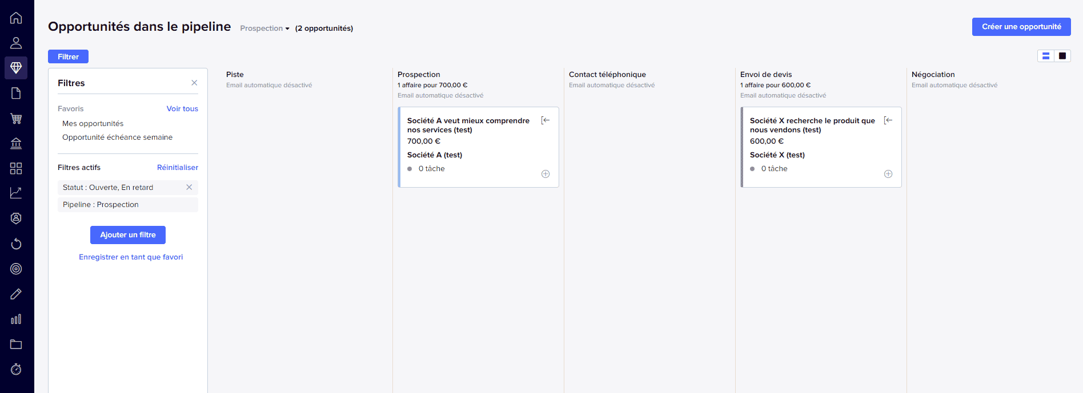Close the Filtres panel
The image size is (1083, 393).
(194, 83)
